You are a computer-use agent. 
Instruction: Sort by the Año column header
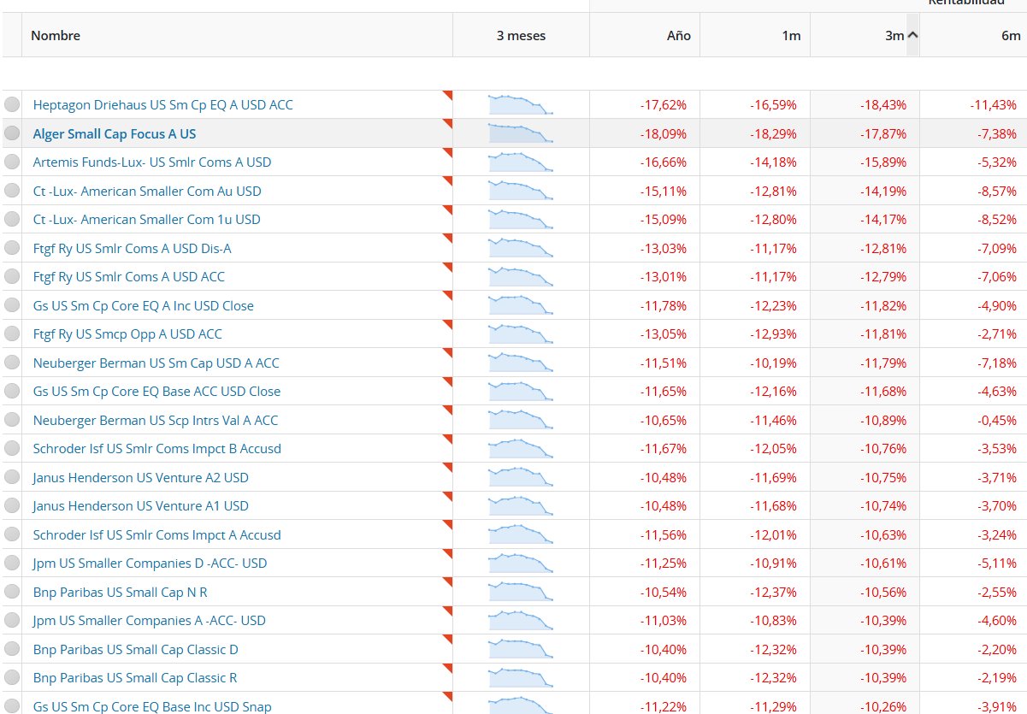coord(679,36)
